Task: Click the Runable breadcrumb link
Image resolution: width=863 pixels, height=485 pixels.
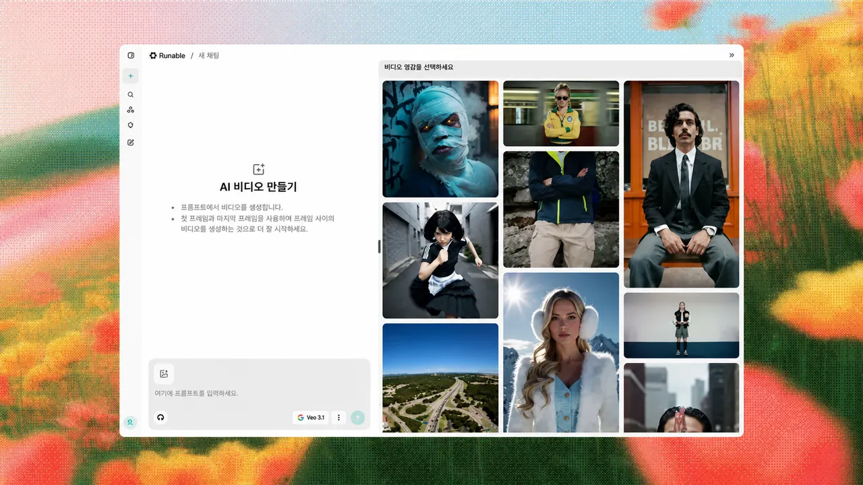Action: click(x=172, y=56)
